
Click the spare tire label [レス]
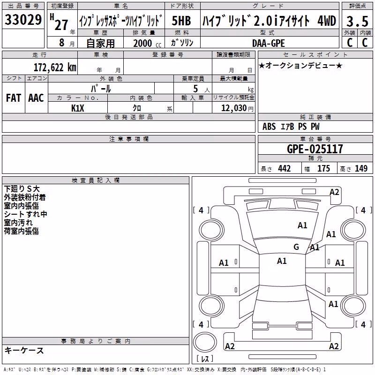point(205,359)
